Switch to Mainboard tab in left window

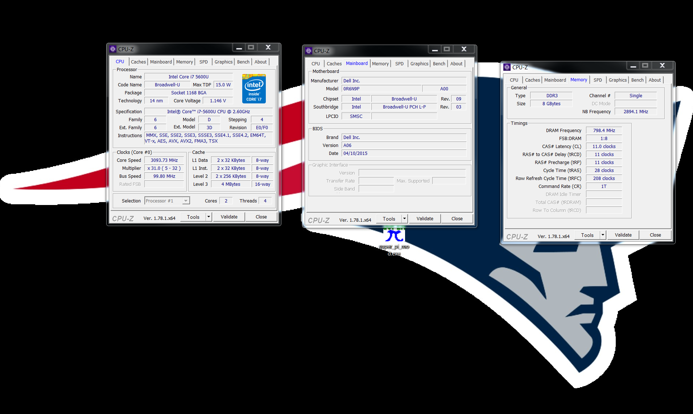[x=161, y=62]
